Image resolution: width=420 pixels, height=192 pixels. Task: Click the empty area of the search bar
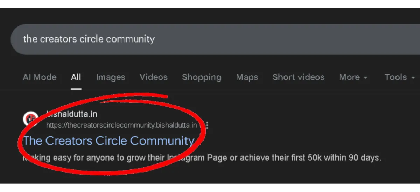pyautogui.click(x=287, y=39)
